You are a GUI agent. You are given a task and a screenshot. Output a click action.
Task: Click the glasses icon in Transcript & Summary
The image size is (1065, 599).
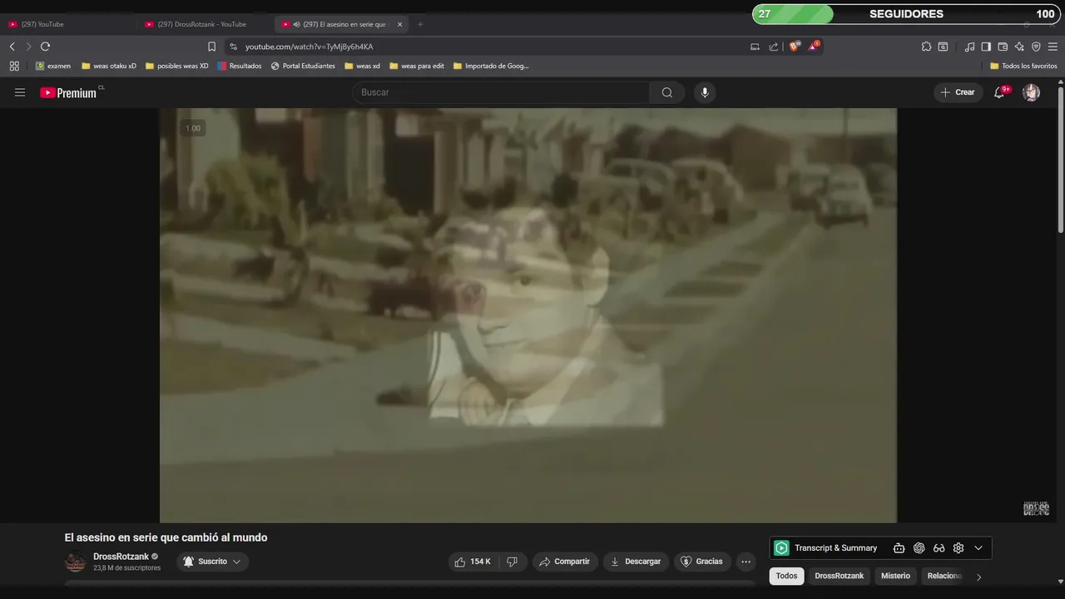pos(939,547)
